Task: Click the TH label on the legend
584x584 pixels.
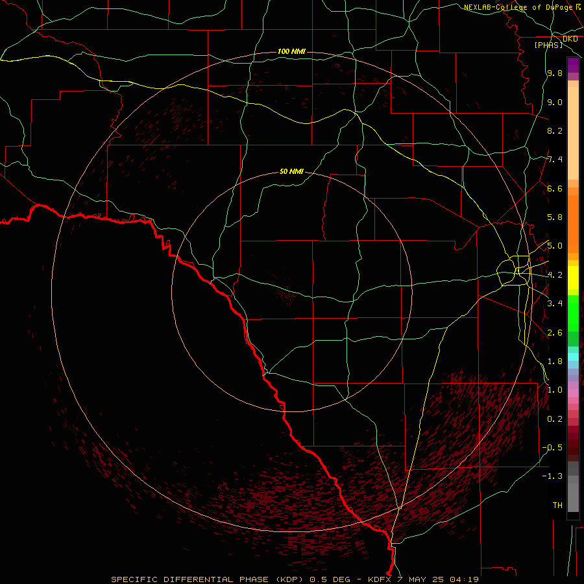Action: pyautogui.click(x=557, y=505)
